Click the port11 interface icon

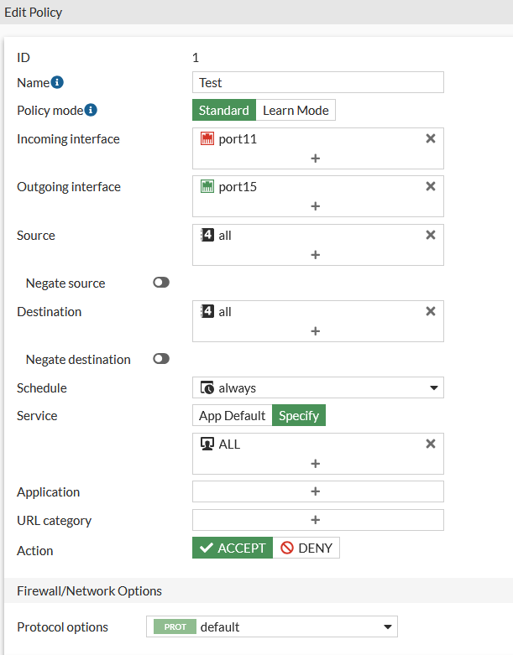(x=208, y=138)
